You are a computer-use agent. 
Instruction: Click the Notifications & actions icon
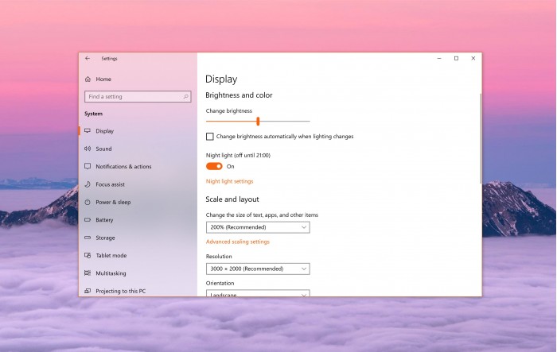pos(88,167)
